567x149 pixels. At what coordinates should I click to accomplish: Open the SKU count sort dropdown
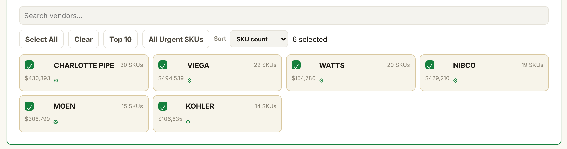[259, 39]
